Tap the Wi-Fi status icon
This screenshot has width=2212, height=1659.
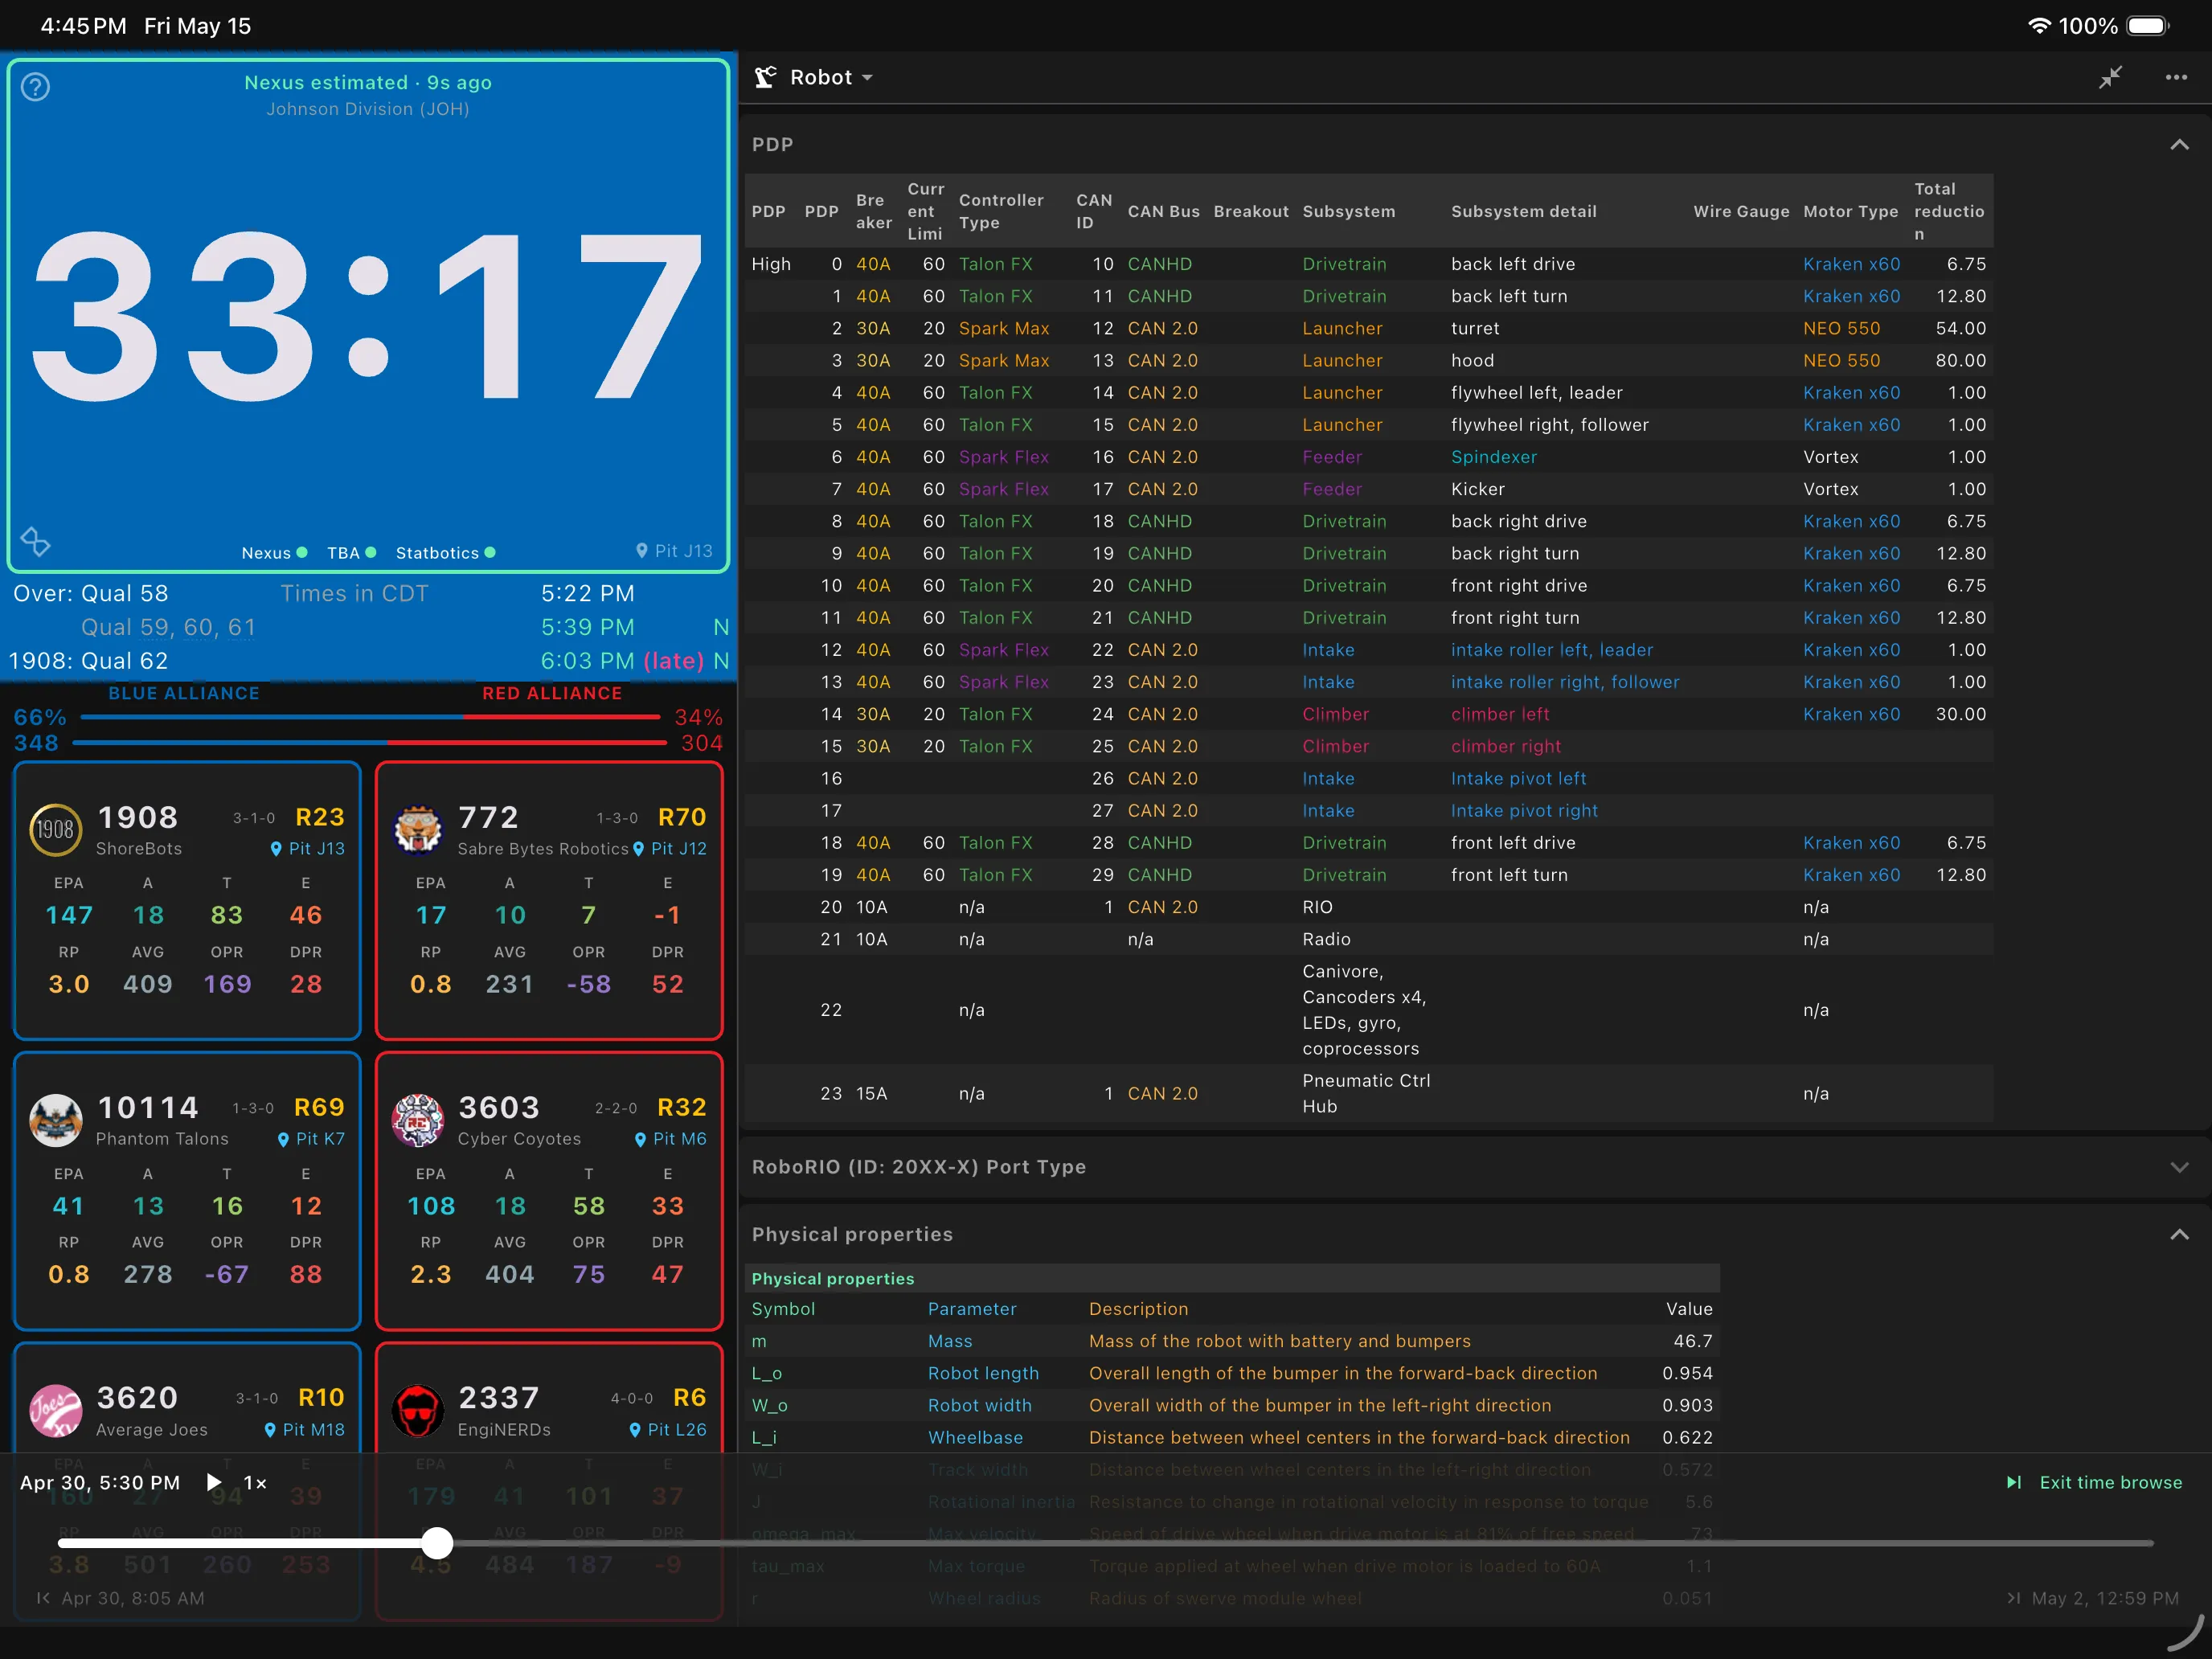click(x=2039, y=26)
